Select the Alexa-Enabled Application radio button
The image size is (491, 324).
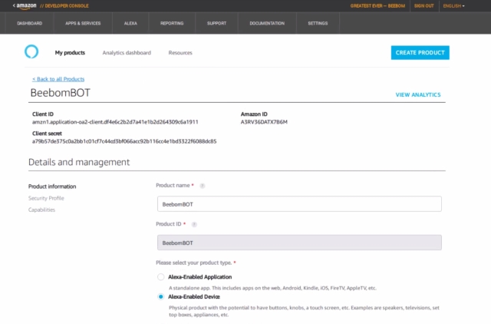(160, 277)
